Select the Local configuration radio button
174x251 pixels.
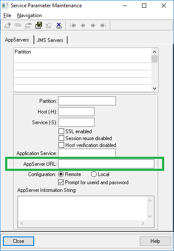(x=94, y=174)
